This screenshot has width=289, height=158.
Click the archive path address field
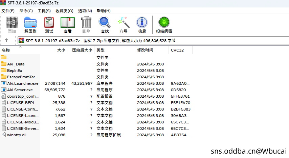click(153, 41)
